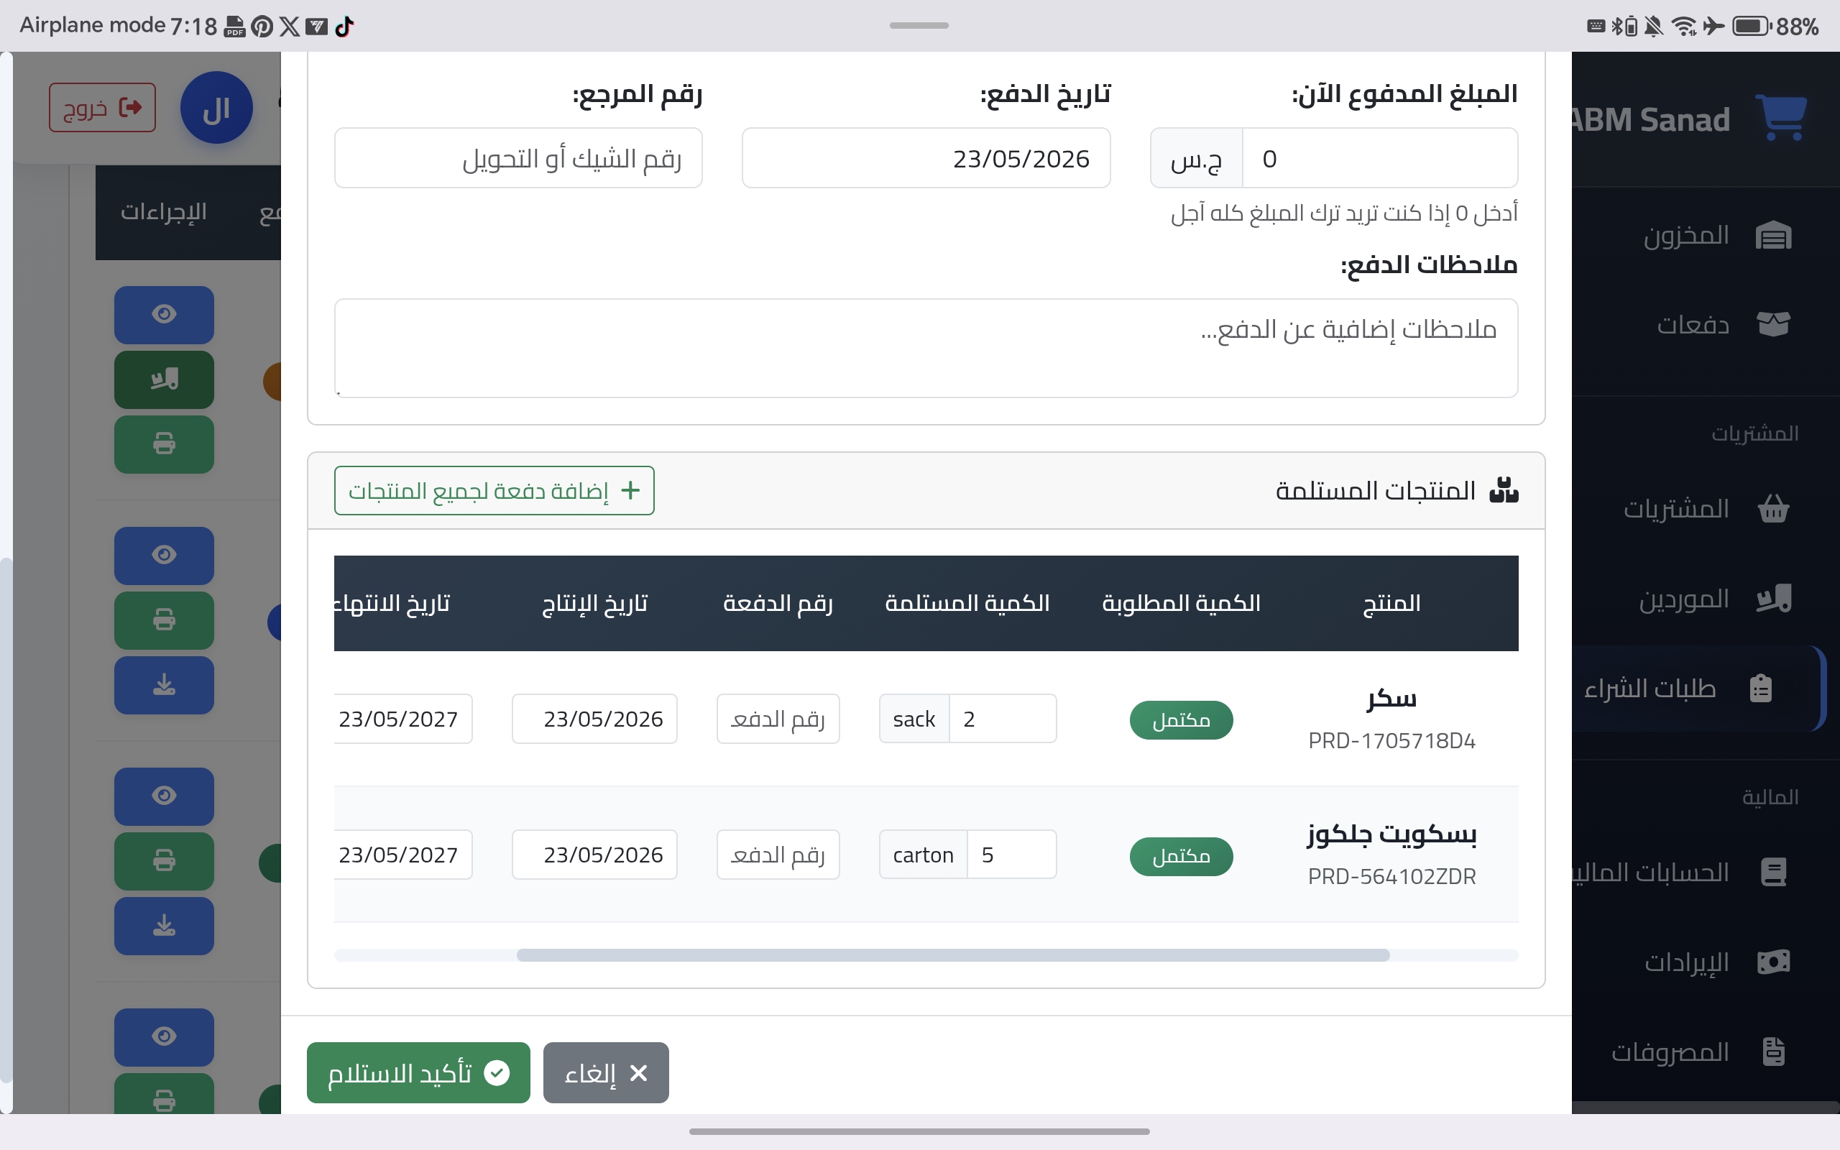Click the X app icon in status bar
This screenshot has width=1840, height=1150.
(x=289, y=27)
